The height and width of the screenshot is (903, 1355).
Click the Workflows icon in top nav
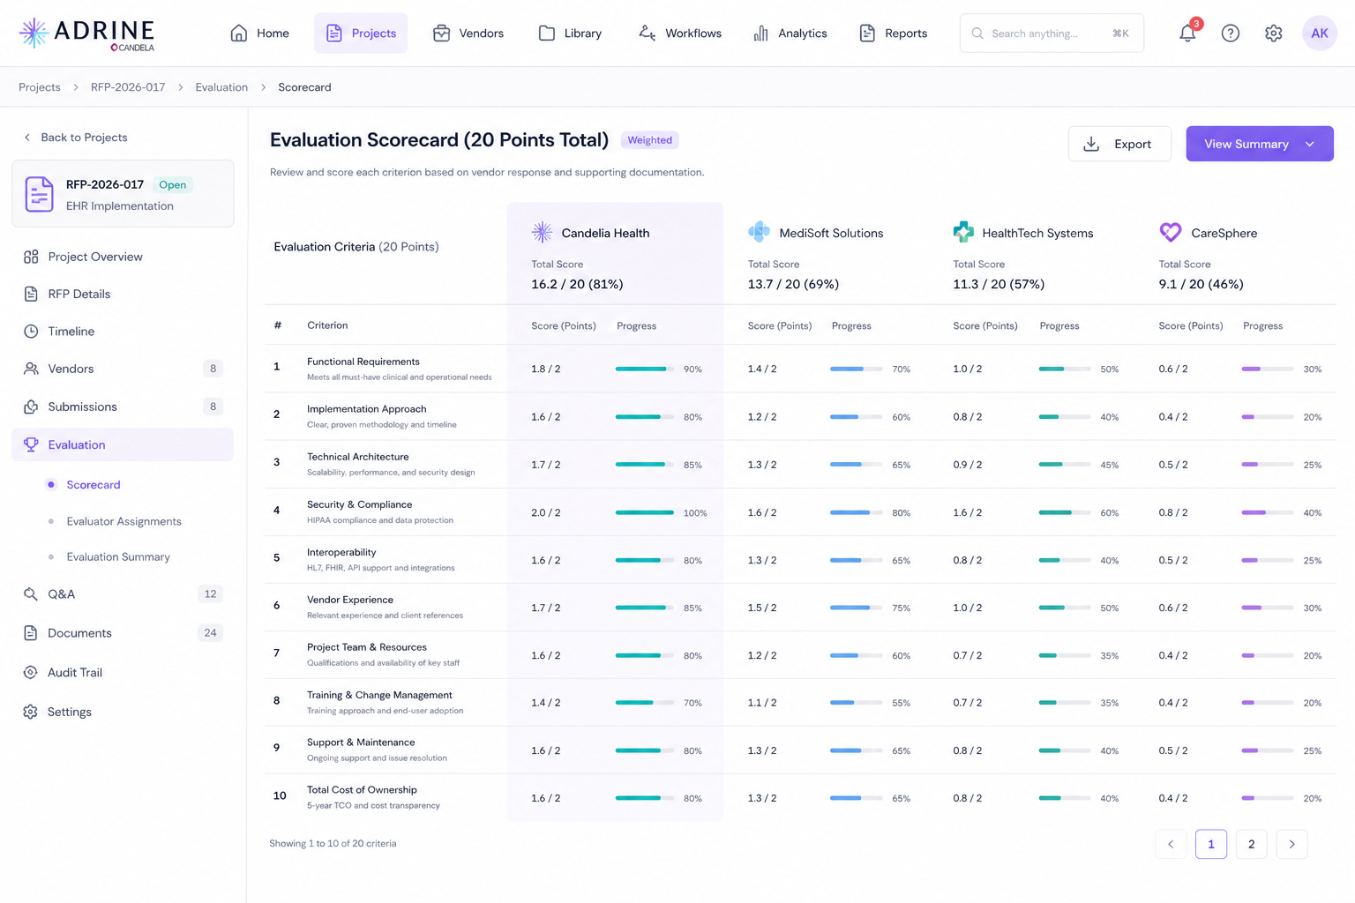pos(647,33)
